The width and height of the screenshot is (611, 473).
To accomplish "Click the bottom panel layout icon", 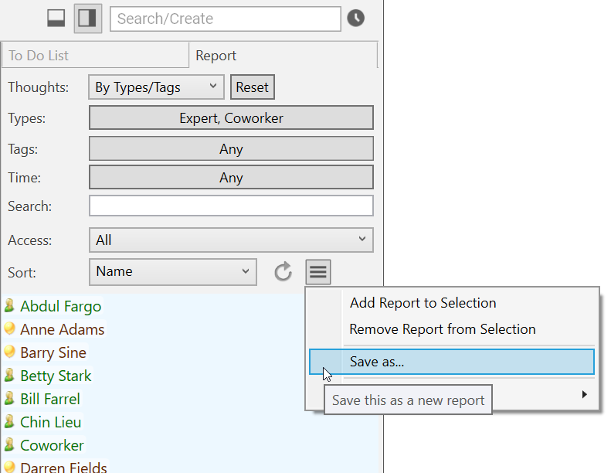I will coord(56,19).
